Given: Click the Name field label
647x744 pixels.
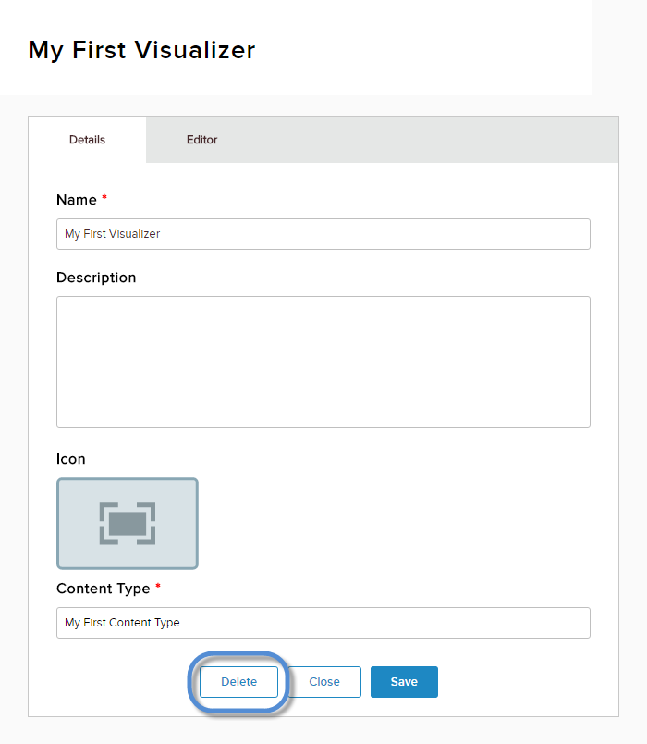Looking at the screenshot, I should [x=77, y=200].
